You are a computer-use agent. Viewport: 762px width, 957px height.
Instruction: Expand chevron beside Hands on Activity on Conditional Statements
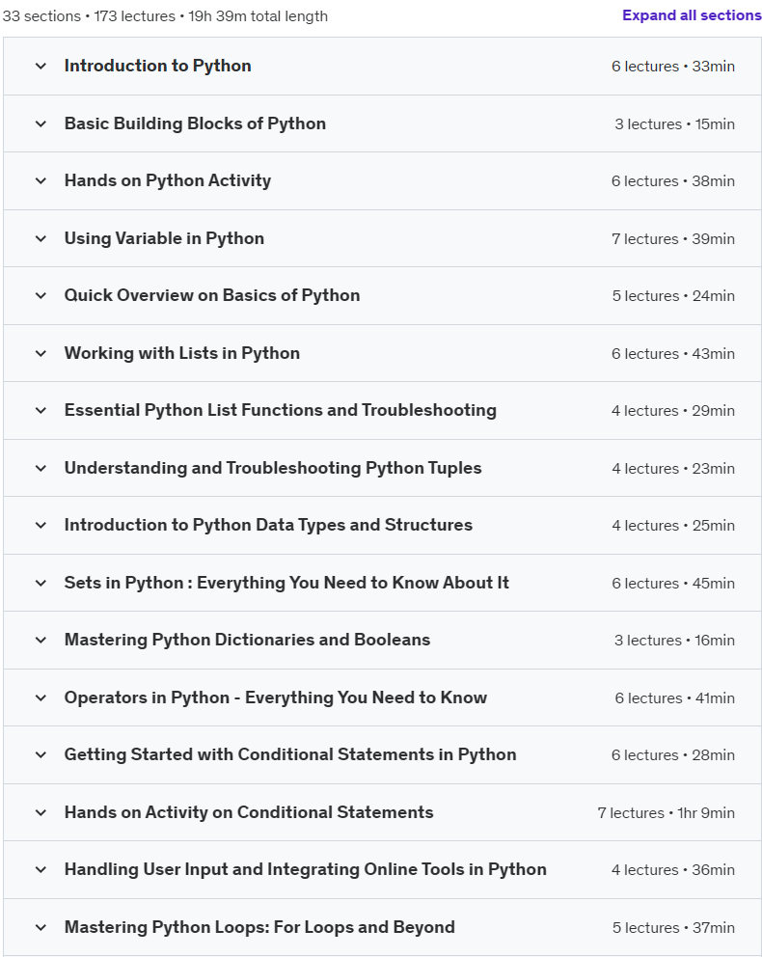coord(41,812)
